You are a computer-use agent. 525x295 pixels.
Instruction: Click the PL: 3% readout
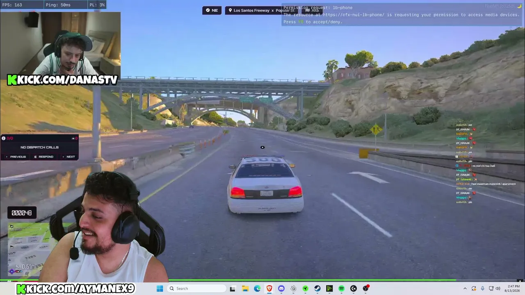[97, 5]
